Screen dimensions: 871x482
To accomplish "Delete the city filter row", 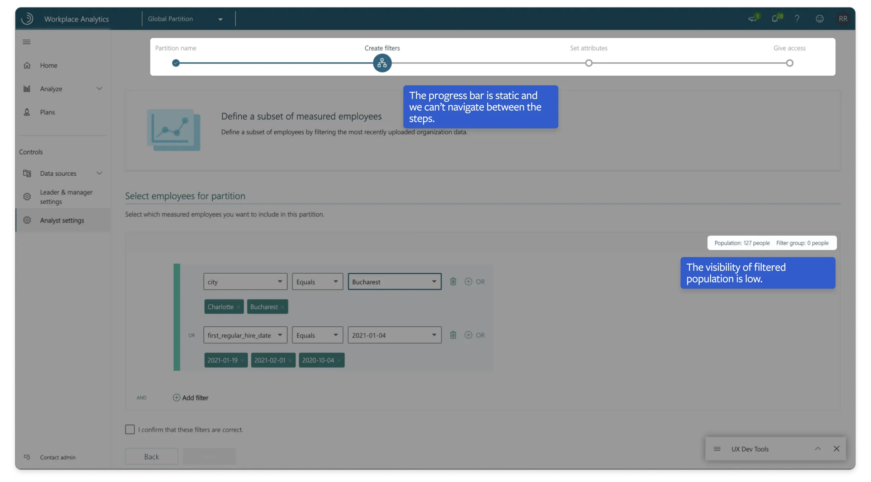I will (453, 282).
